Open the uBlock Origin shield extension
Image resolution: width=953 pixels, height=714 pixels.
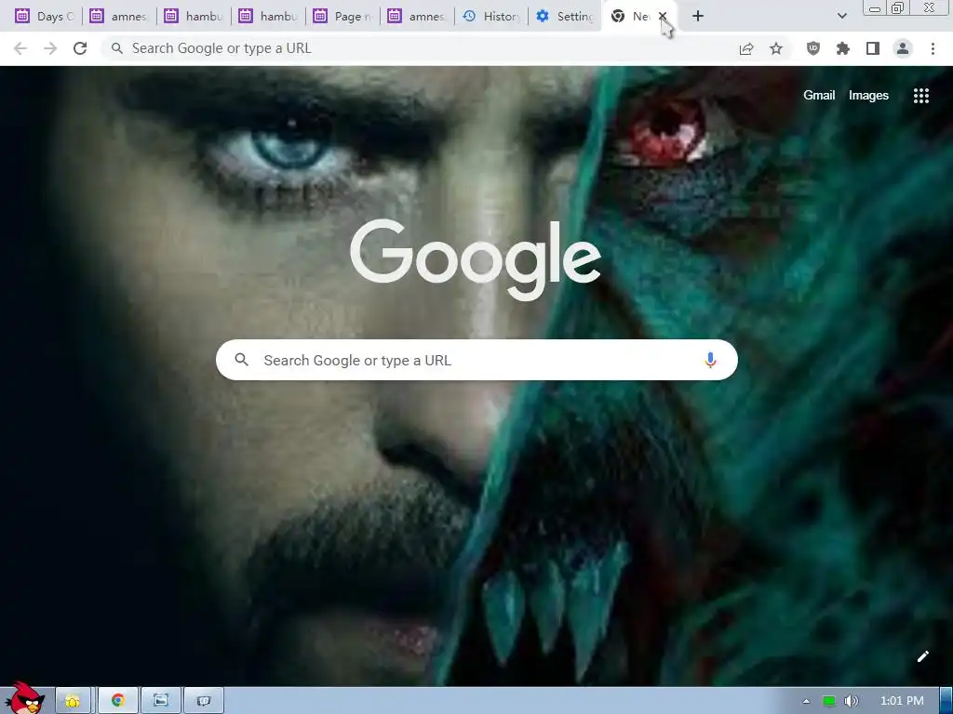[813, 48]
